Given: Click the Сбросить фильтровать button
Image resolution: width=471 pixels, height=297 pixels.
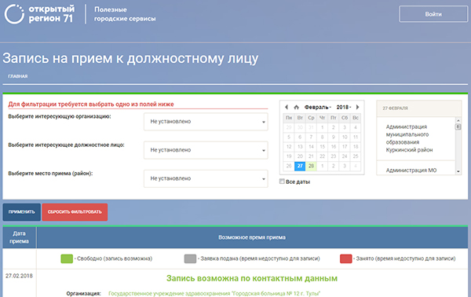Looking at the screenshot, I should click(x=75, y=212).
